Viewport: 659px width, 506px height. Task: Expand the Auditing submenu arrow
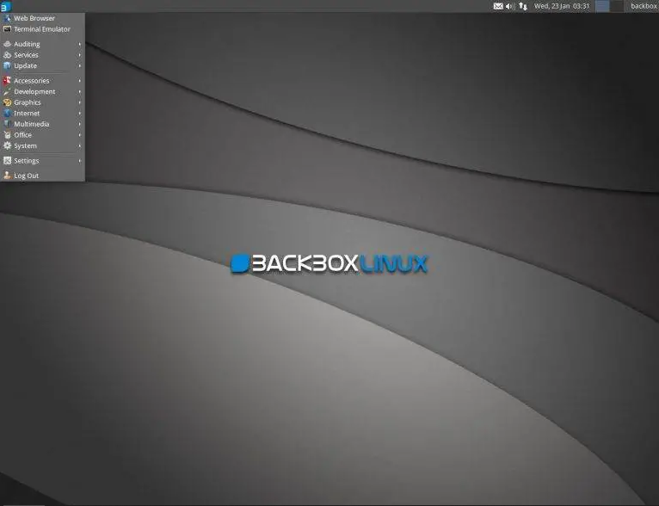tap(79, 44)
